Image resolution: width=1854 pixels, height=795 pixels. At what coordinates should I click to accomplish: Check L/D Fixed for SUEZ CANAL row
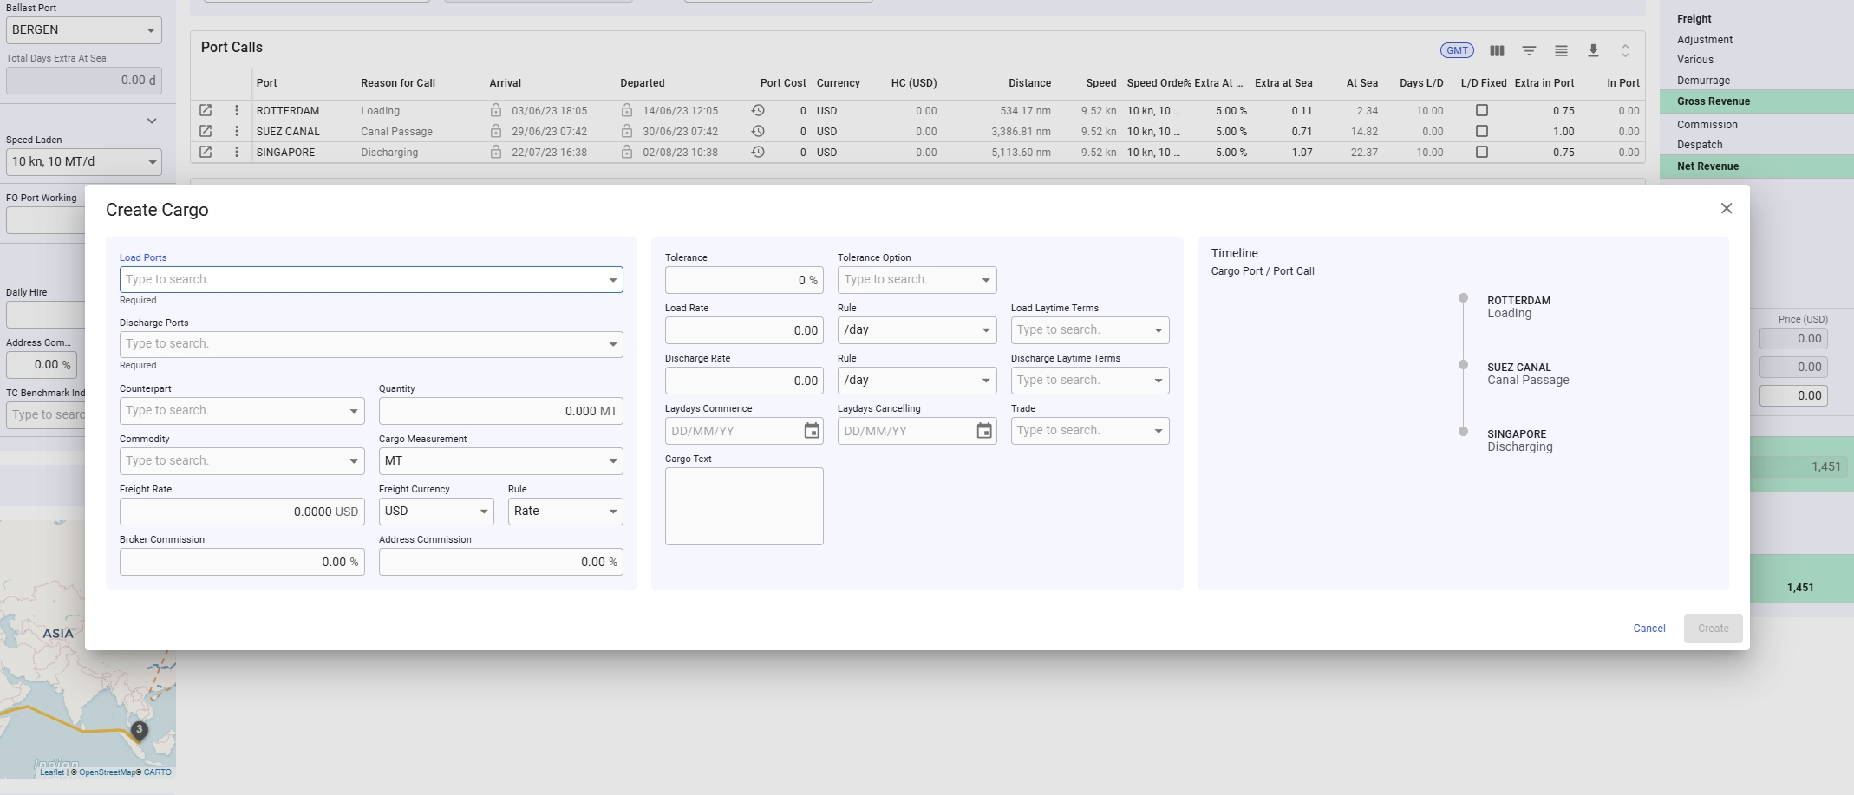pos(1482,131)
